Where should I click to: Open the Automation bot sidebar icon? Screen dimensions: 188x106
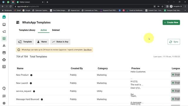(x=4, y=60)
